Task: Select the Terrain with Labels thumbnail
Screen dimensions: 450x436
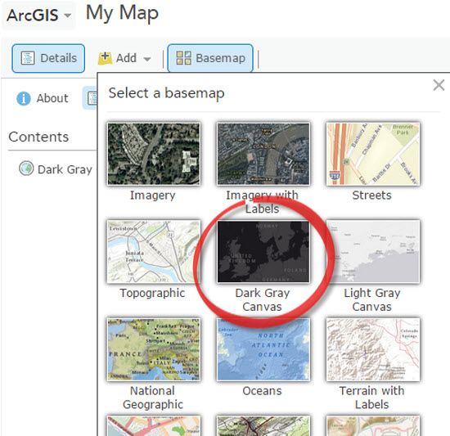Action: click(373, 349)
